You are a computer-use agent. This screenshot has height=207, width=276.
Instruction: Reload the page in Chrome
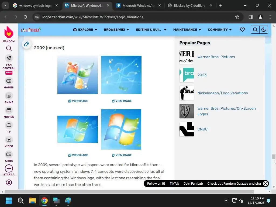tap(25, 17)
